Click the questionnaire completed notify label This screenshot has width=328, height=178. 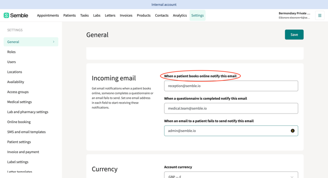[206, 98]
